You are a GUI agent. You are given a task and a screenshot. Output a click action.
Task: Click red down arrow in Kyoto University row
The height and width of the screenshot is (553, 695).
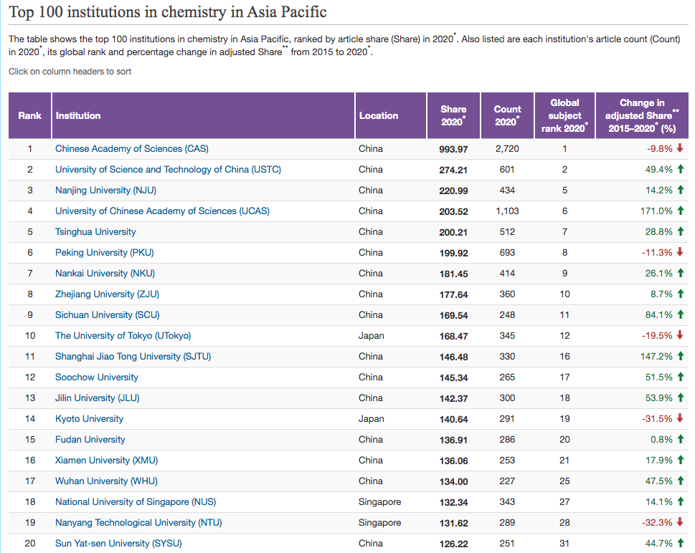(x=680, y=419)
